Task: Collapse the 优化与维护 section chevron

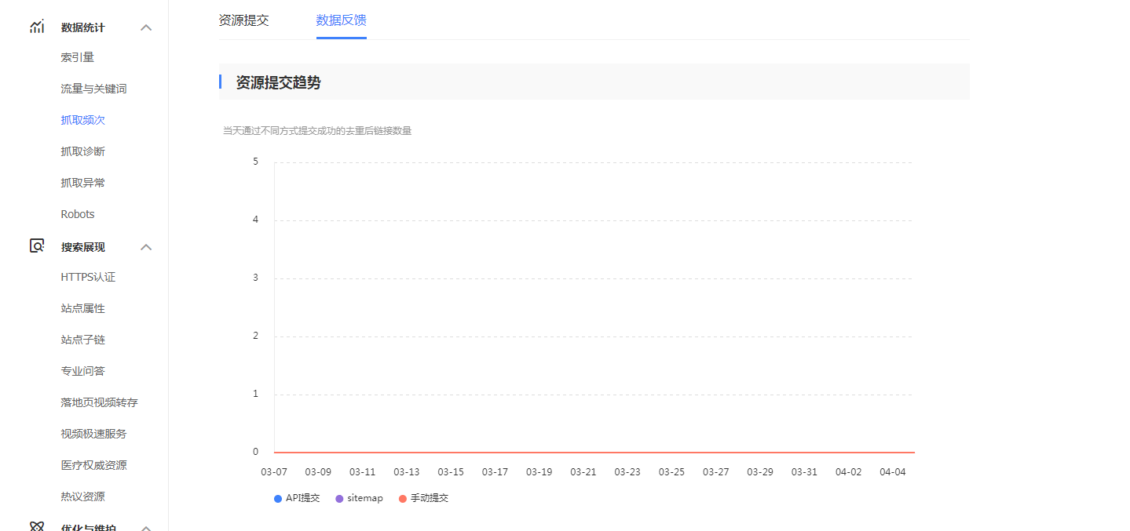Action: pos(145,528)
